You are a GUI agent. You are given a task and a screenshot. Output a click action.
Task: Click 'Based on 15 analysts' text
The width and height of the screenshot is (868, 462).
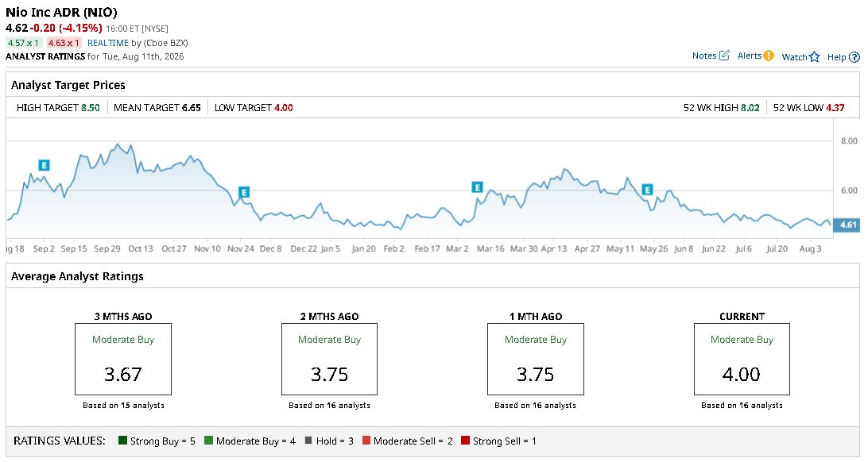tap(123, 405)
